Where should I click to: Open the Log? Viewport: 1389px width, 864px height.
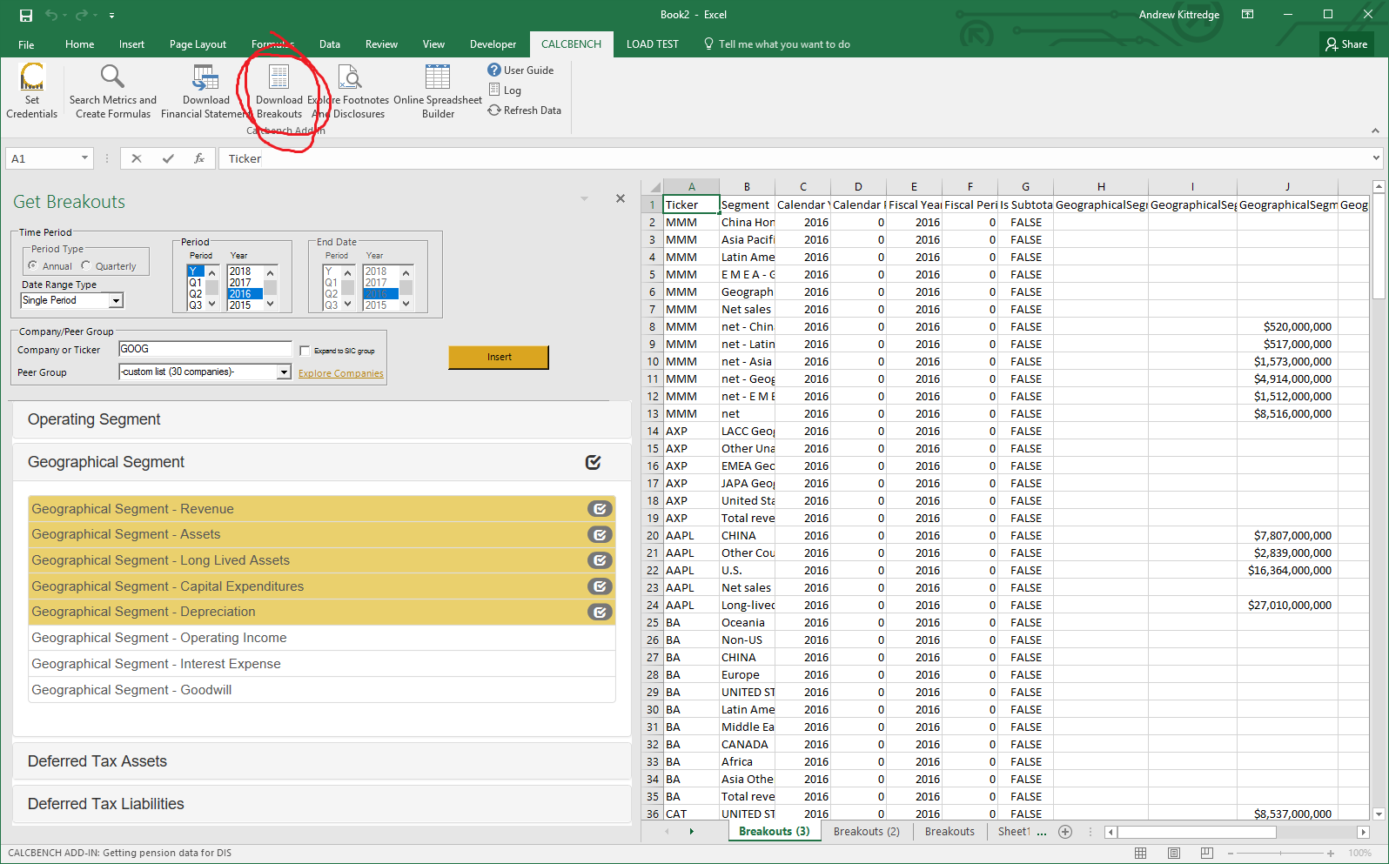click(x=505, y=90)
